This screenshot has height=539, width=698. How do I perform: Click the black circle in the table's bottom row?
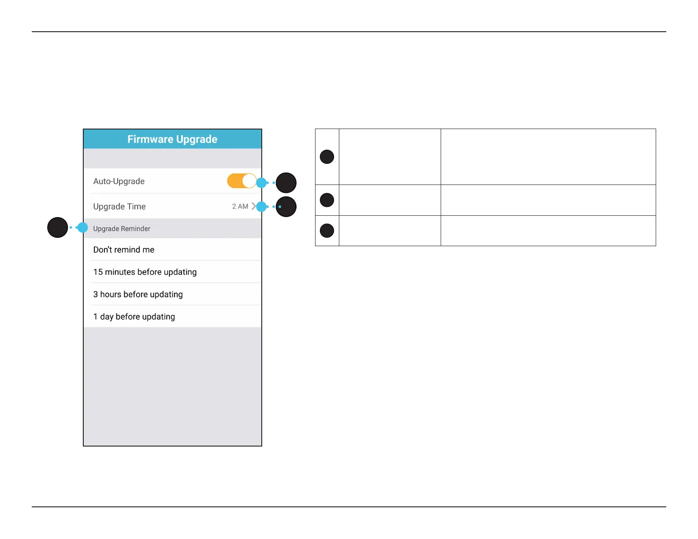click(327, 231)
